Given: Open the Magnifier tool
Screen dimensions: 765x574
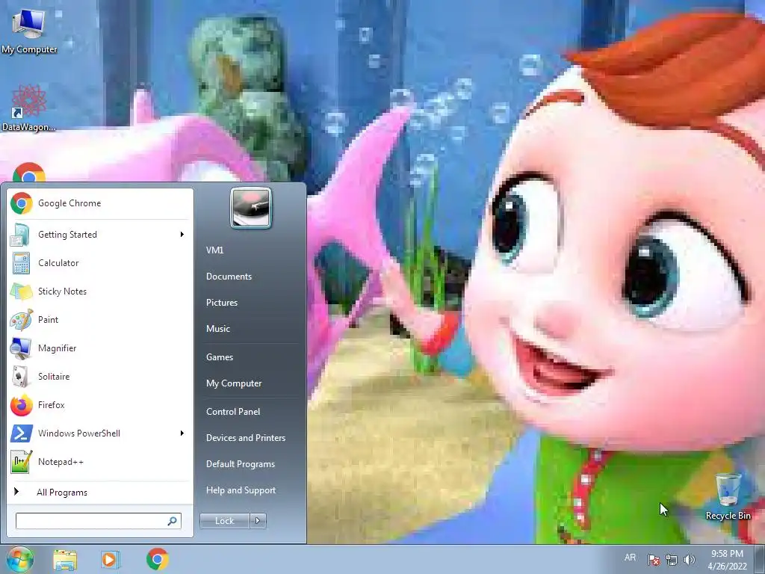Looking at the screenshot, I should pos(100,348).
